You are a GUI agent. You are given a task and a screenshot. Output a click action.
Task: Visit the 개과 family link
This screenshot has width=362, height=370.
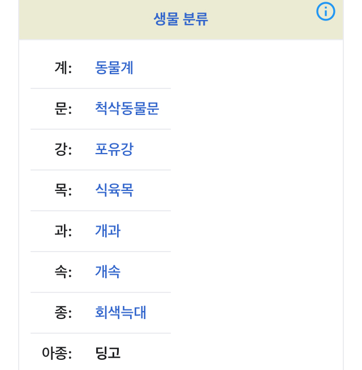tap(107, 231)
